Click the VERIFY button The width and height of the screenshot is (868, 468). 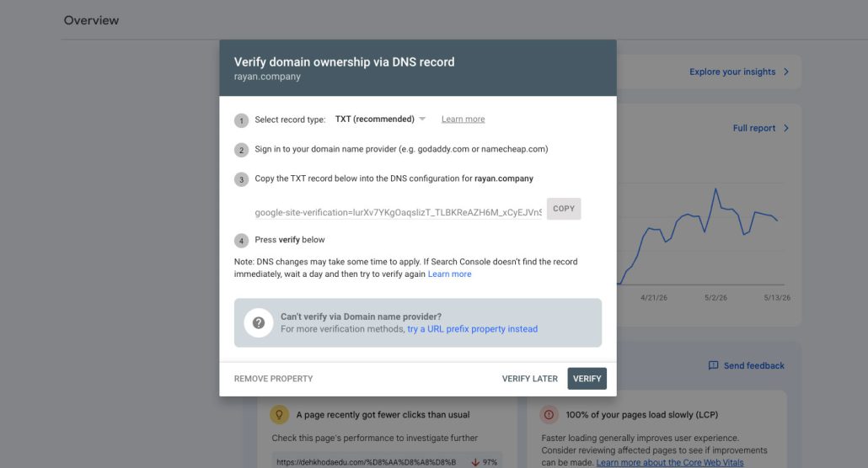(587, 379)
